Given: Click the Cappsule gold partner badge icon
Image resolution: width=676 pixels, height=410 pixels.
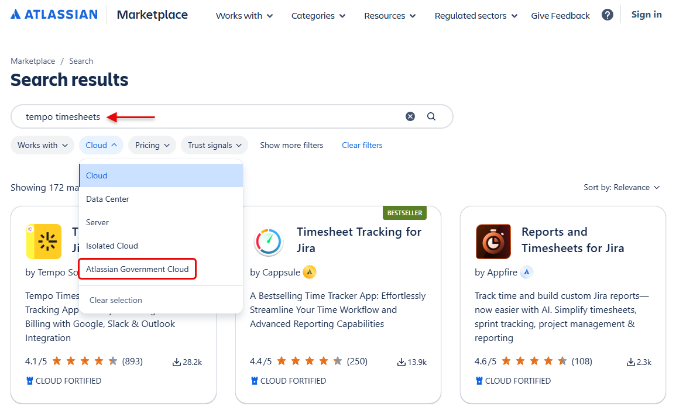Looking at the screenshot, I should (310, 272).
